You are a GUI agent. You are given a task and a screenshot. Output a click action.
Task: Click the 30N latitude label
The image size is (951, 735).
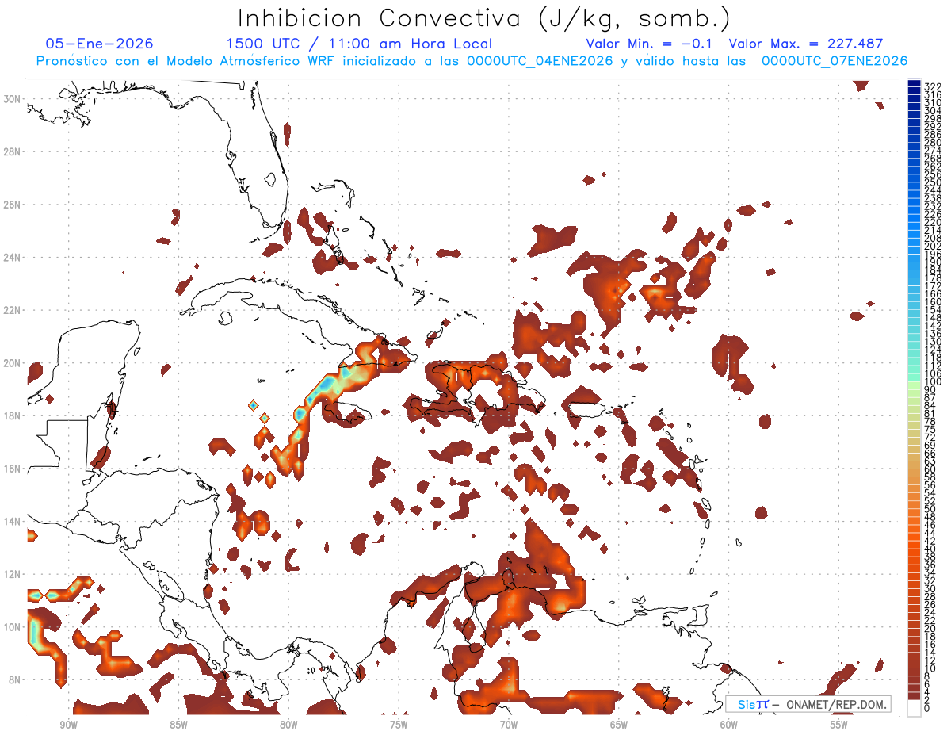(x=11, y=98)
